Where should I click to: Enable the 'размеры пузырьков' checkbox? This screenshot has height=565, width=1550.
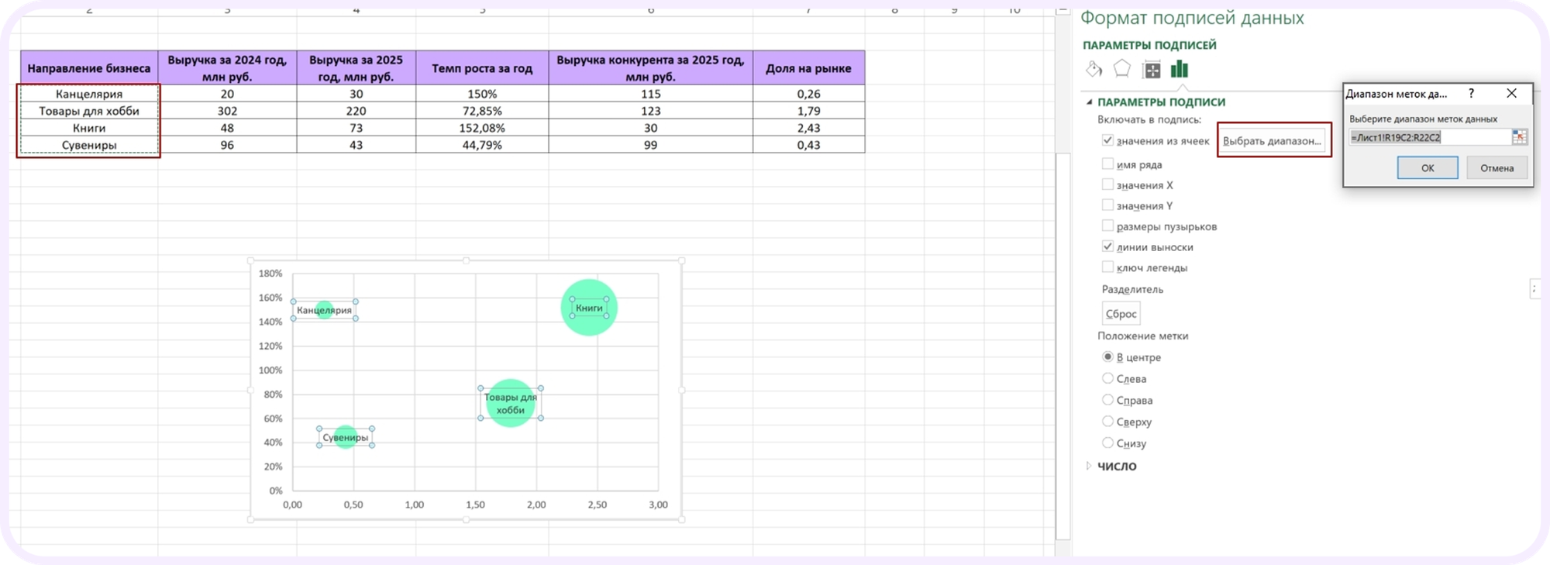pos(1107,226)
